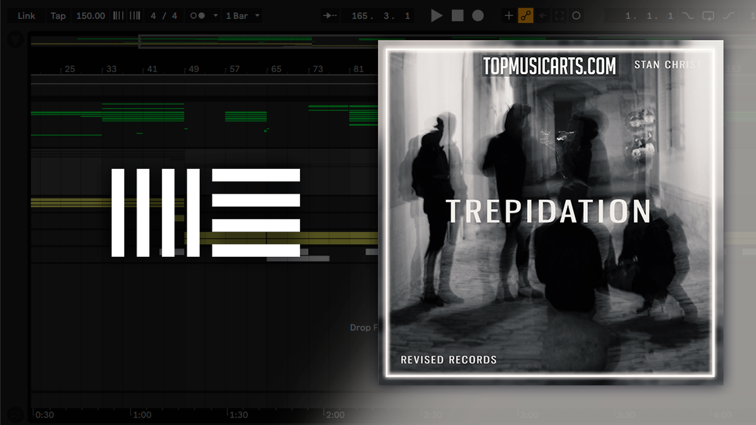This screenshot has width=756, height=425.
Task: Enable the Follow switch arrow icon
Action: (329, 15)
